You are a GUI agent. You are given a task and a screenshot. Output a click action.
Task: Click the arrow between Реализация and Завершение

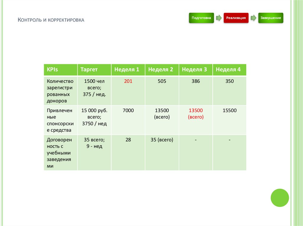point(254,18)
